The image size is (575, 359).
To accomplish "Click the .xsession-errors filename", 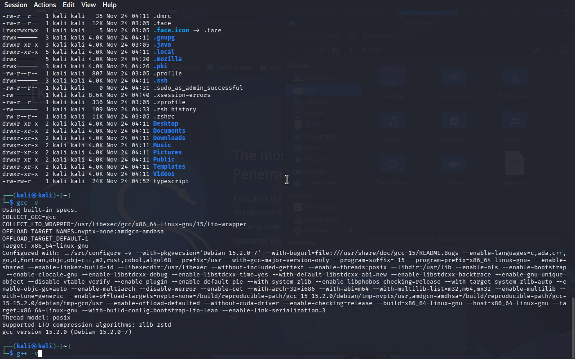I will click(x=181, y=95).
